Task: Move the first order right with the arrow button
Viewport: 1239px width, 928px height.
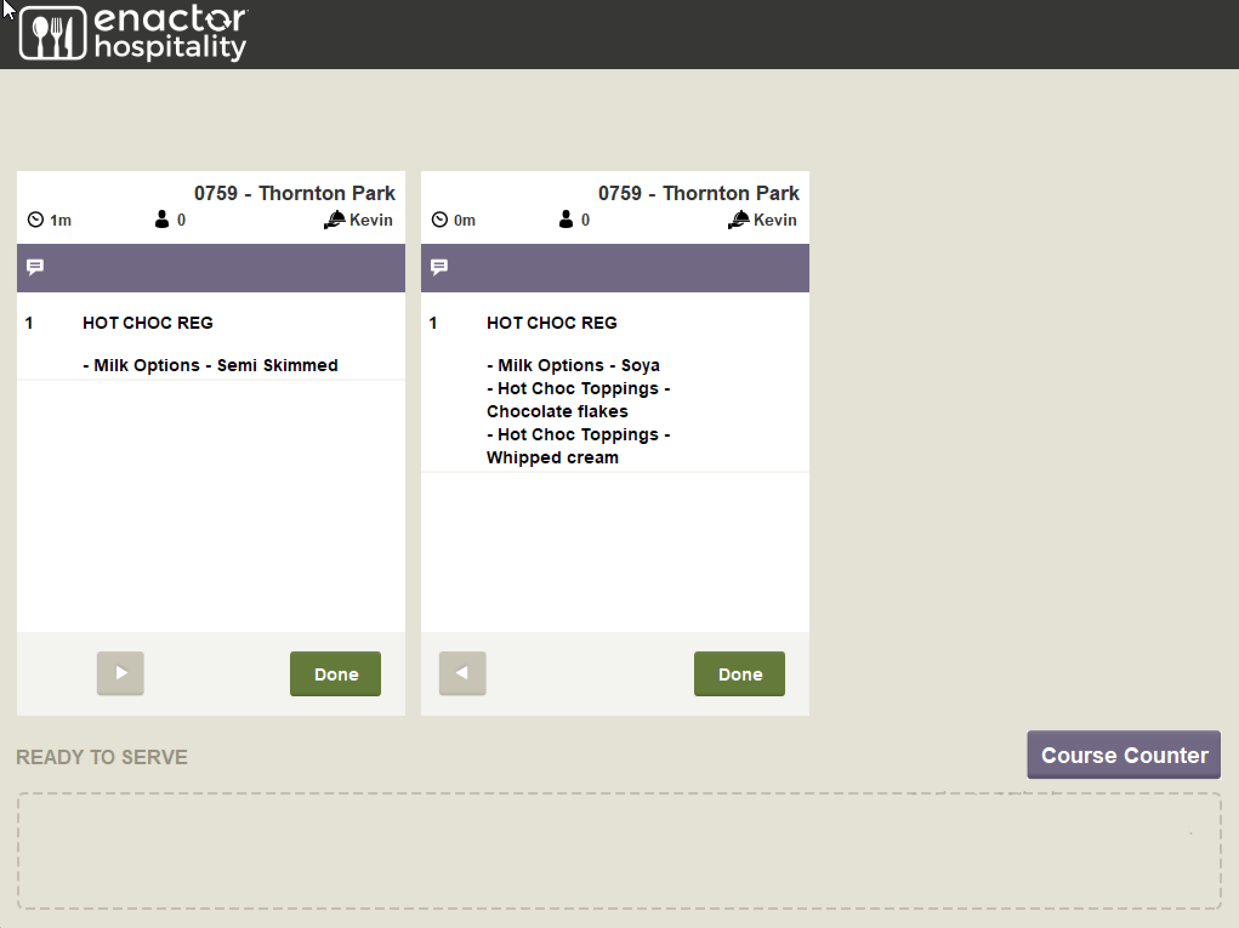Action: (x=120, y=673)
